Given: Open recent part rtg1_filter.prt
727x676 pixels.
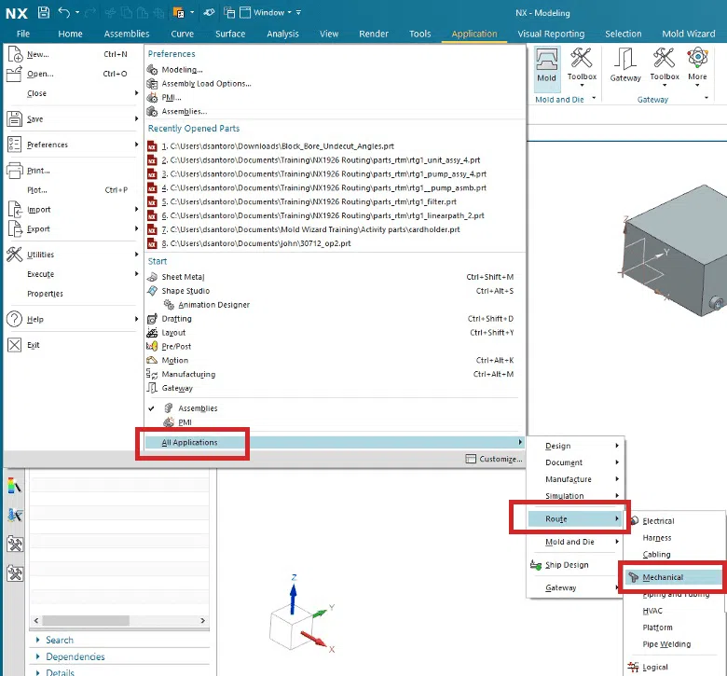Looking at the screenshot, I should (x=302, y=201).
